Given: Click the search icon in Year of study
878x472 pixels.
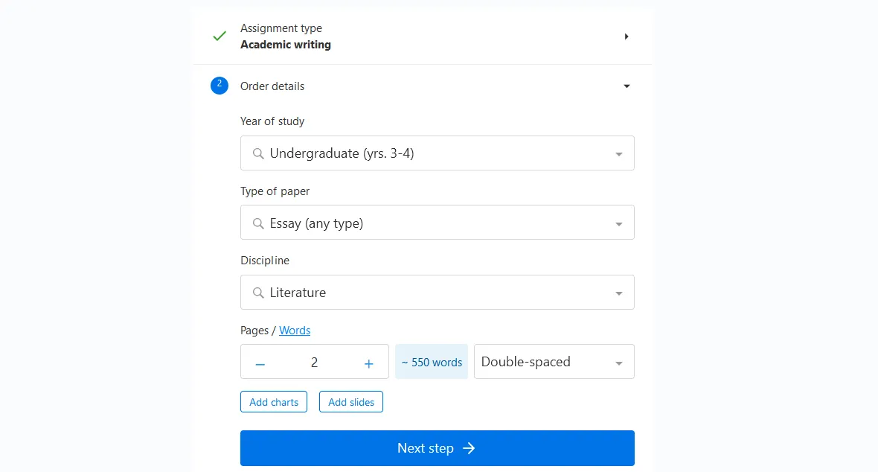Looking at the screenshot, I should (x=257, y=153).
